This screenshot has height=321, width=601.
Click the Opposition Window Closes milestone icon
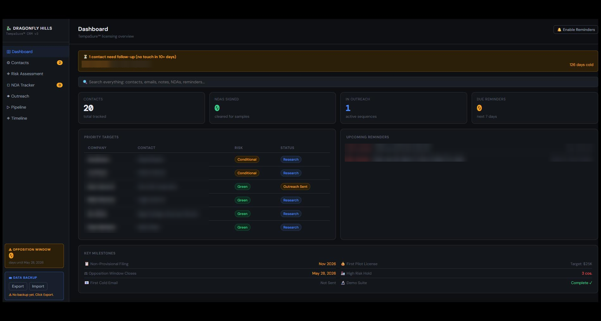pos(86,273)
